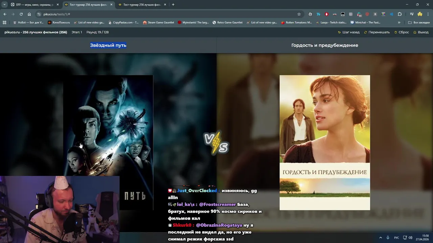Viewport: 433px width, 243px height.
Task: Click Перемешать to shuffle
Action: tap(377, 32)
